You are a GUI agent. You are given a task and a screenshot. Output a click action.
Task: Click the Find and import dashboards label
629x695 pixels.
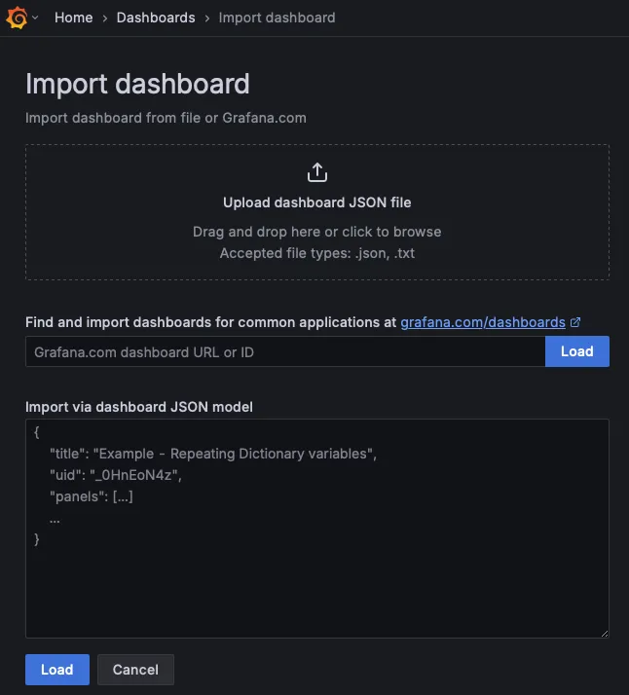pos(210,321)
